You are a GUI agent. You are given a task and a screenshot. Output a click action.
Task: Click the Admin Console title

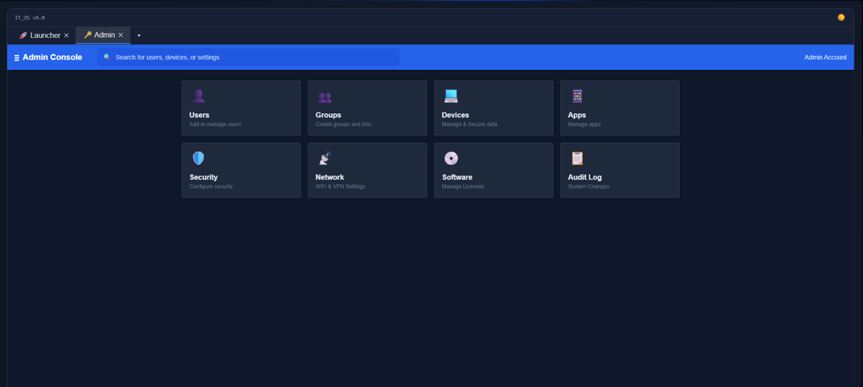[x=52, y=57]
